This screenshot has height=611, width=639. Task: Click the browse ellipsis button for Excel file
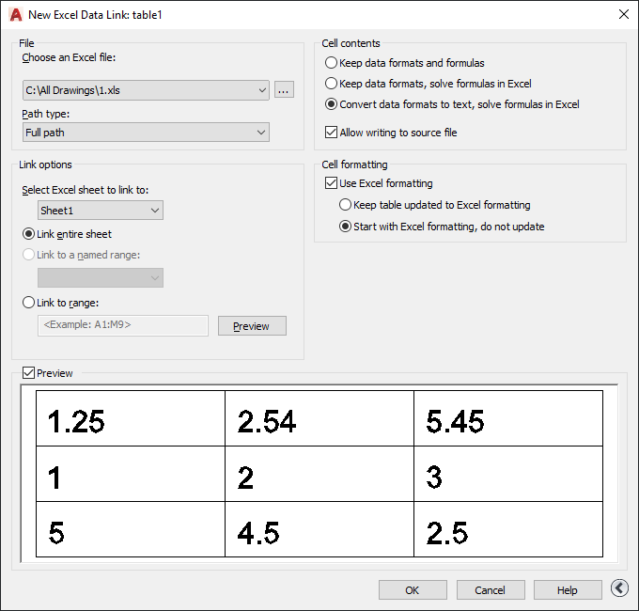(284, 90)
